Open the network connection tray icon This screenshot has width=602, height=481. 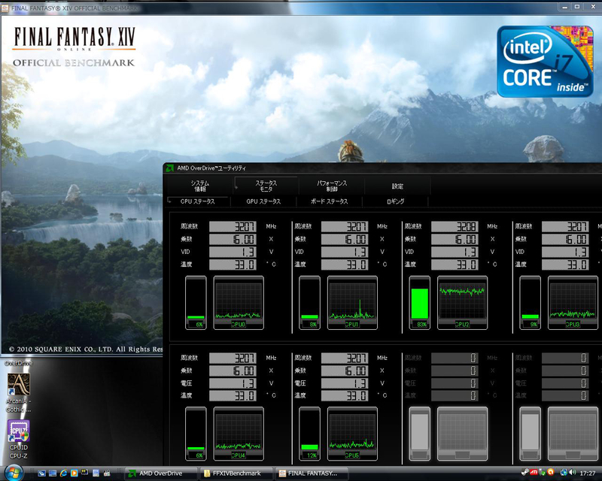564,473
